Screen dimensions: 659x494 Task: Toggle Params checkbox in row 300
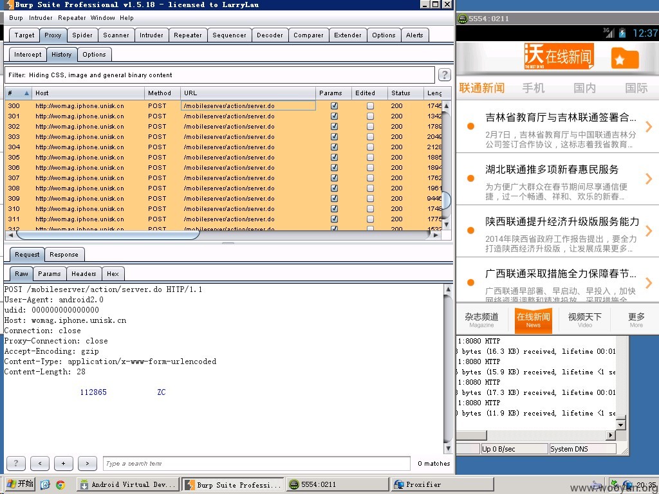[x=334, y=106]
